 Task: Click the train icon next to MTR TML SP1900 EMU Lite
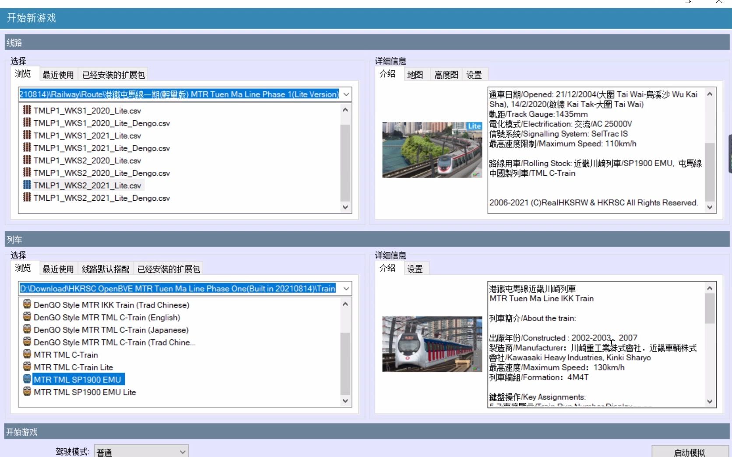click(x=27, y=392)
